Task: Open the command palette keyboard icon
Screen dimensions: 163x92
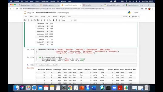Action: tap(75, 20)
